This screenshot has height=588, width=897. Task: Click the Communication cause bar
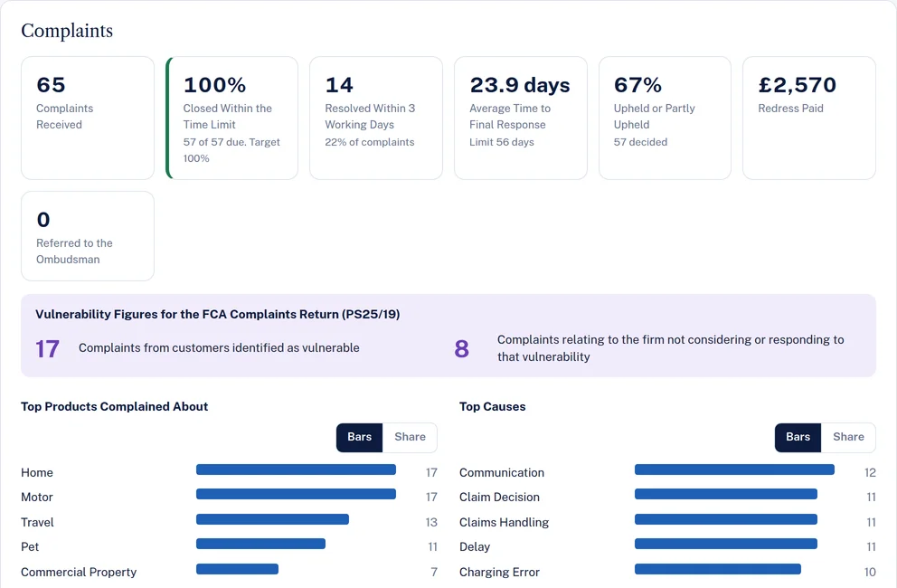[x=734, y=469]
